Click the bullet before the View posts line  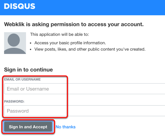pyautogui.click(x=31, y=49)
